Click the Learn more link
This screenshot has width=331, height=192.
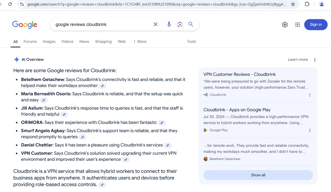pos(298,60)
